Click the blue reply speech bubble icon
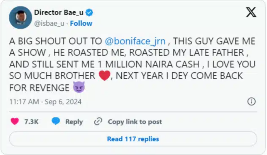 pyautogui.click(x=56, y=121)
